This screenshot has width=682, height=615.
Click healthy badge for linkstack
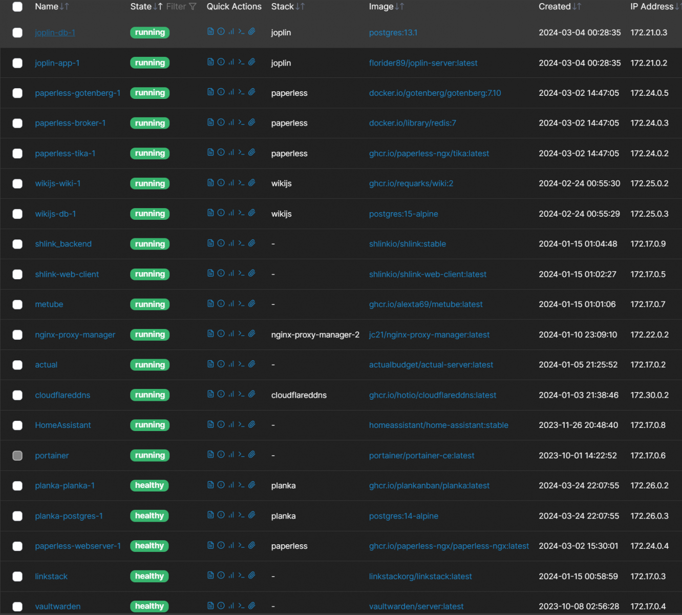pyautogui.click(x=150, y=576)
